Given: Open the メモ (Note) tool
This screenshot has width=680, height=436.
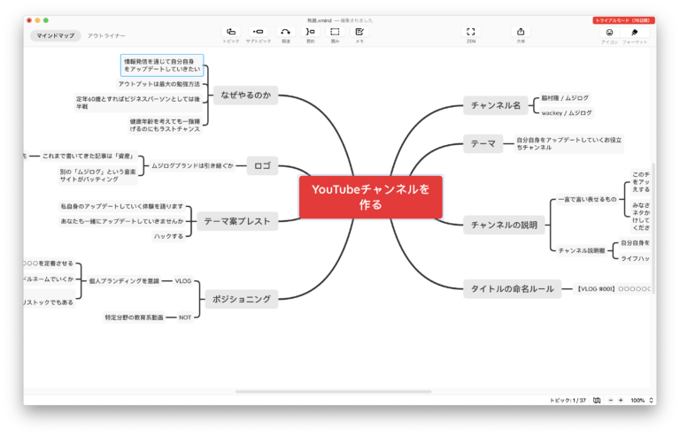Looking at the screenshot, I should [x=359, y=32].
